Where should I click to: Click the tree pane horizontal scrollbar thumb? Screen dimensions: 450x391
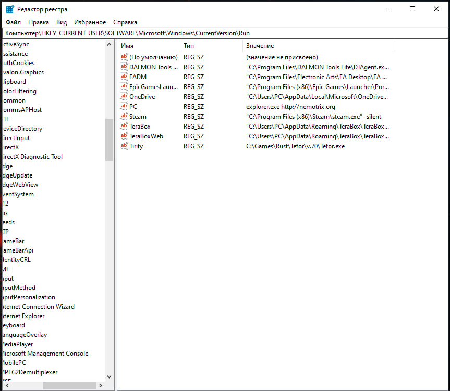tap(69, 386)
